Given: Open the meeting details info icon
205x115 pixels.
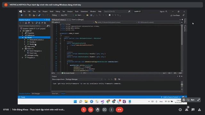Looking at the screenshot, I should [180, 110].
